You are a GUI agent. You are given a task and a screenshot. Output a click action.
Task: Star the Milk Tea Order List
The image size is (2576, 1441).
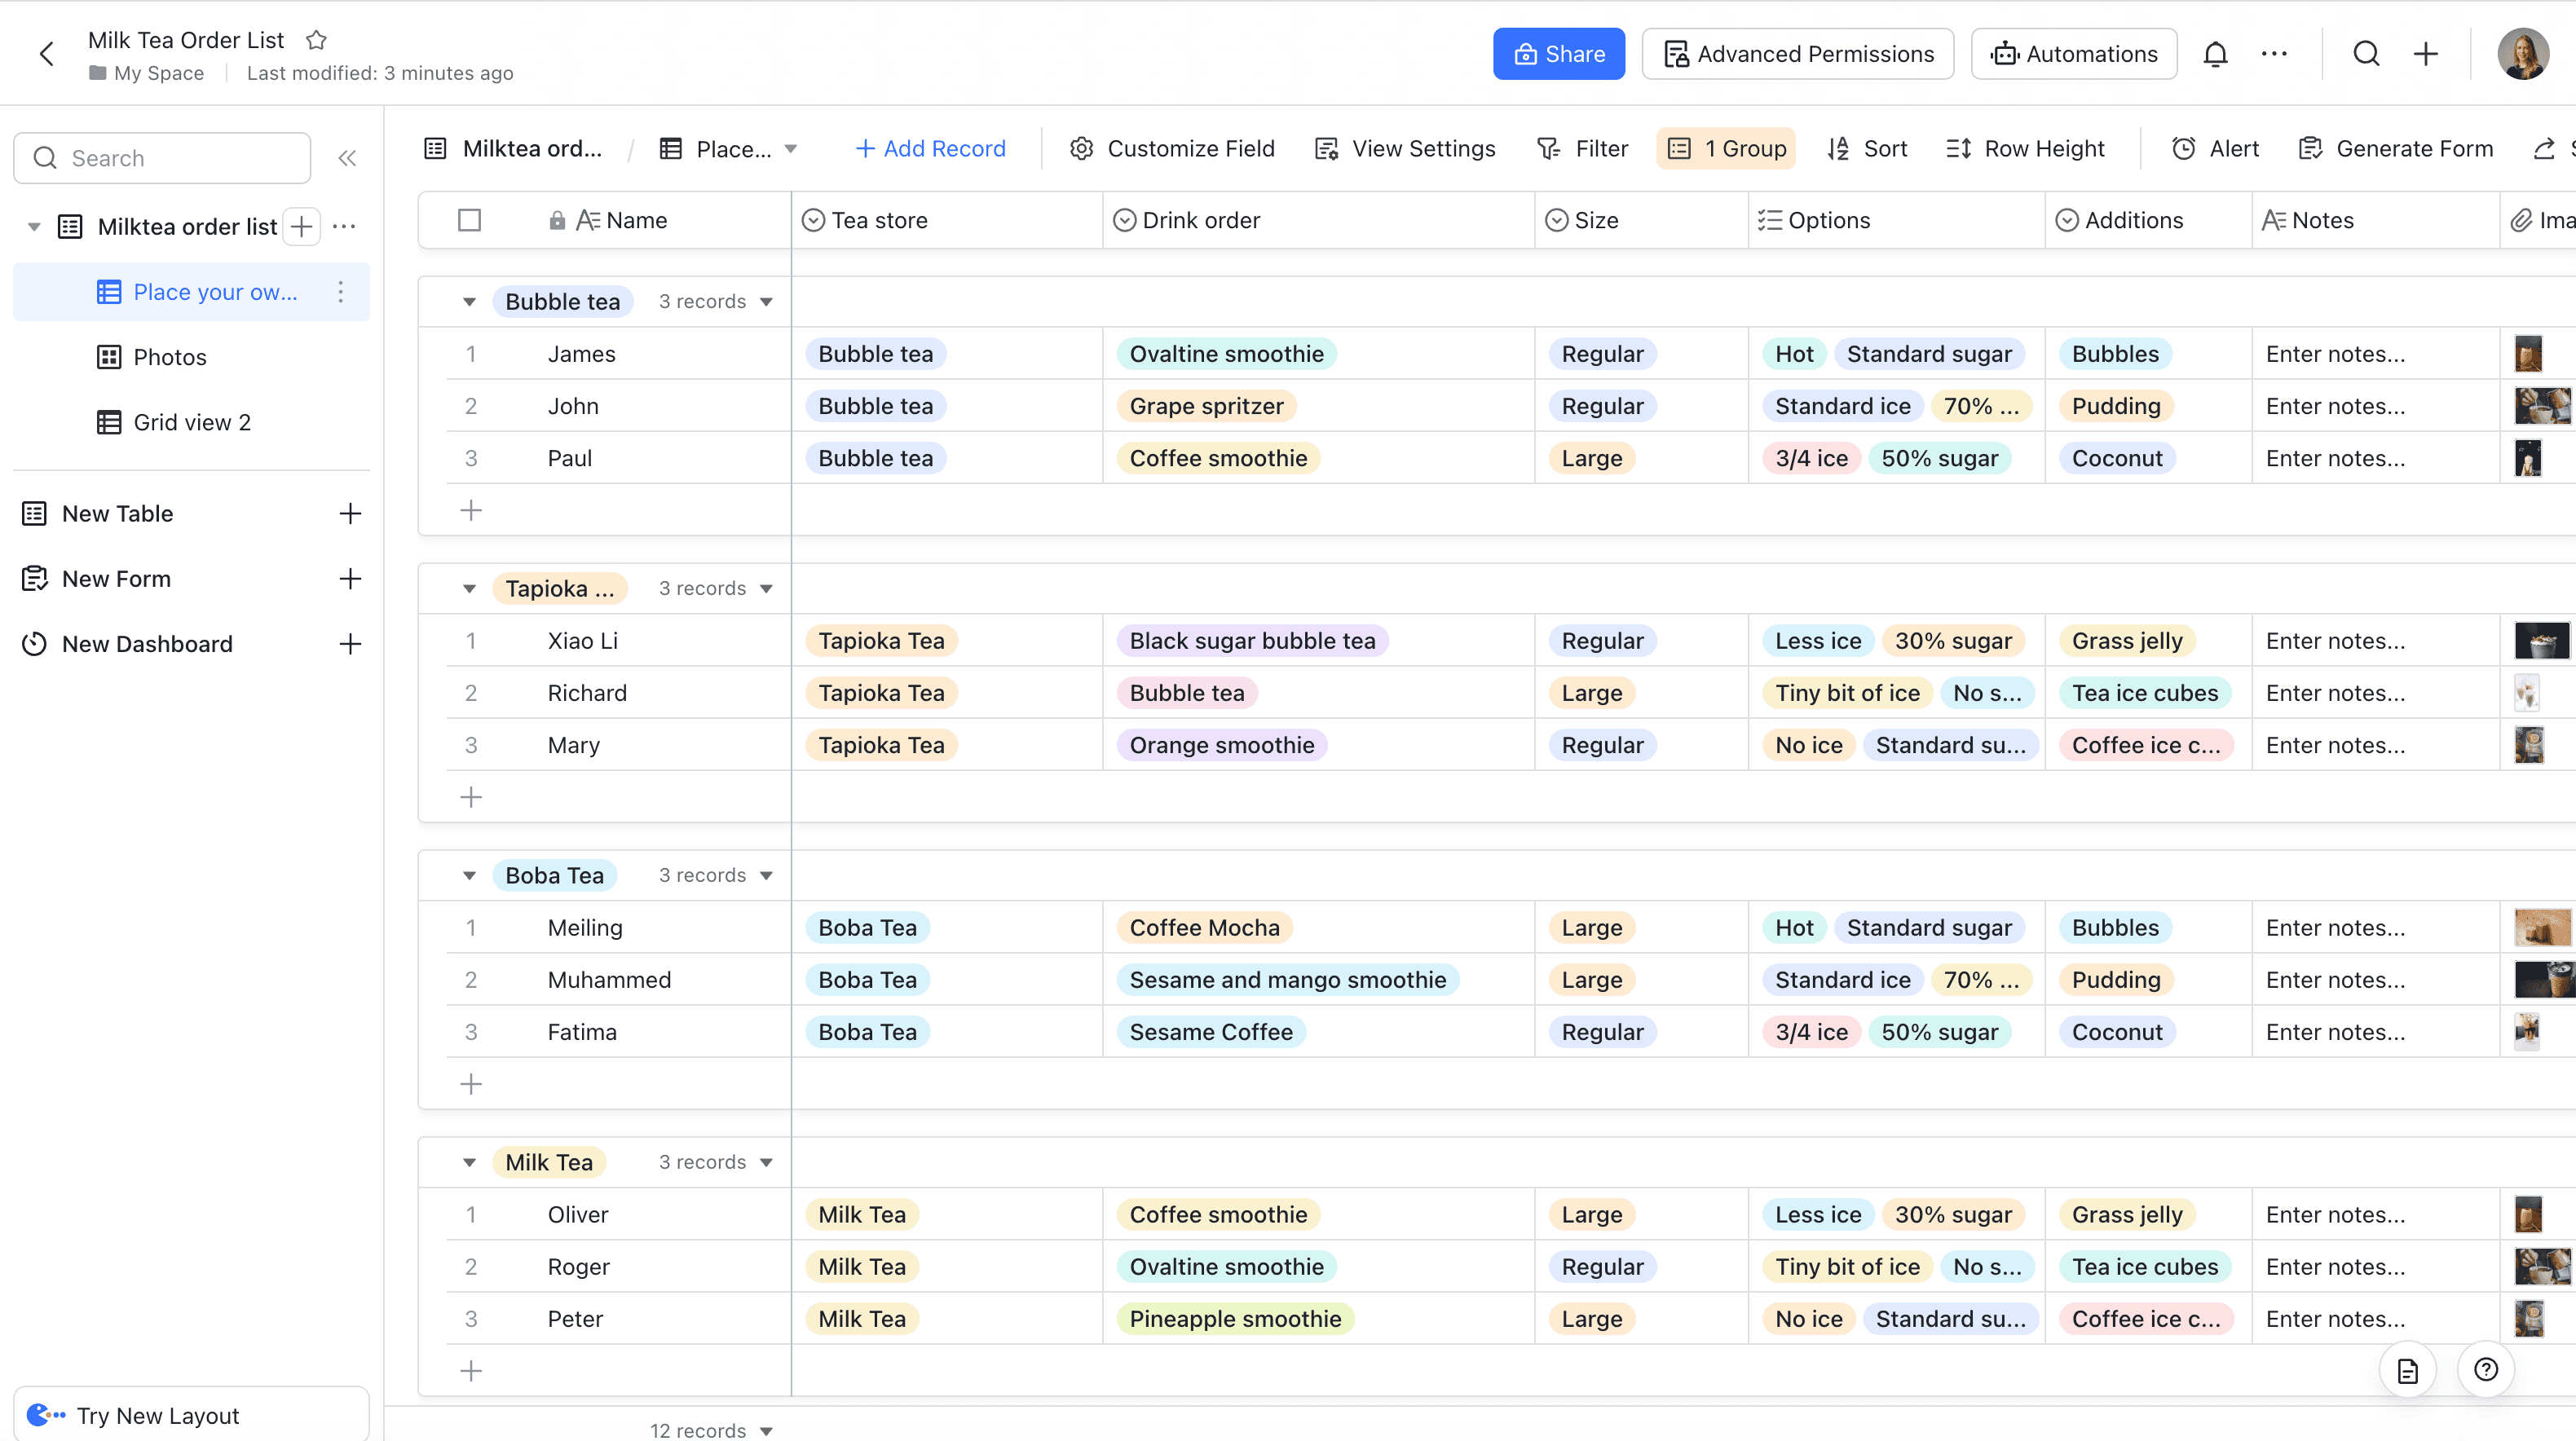(316, 40)
